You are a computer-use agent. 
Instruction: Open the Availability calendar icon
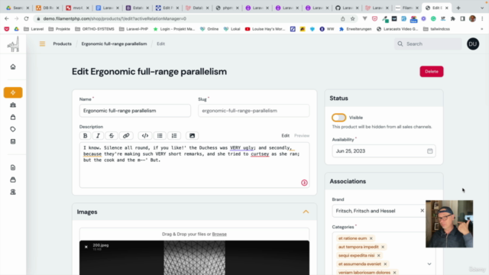[429, 151]
